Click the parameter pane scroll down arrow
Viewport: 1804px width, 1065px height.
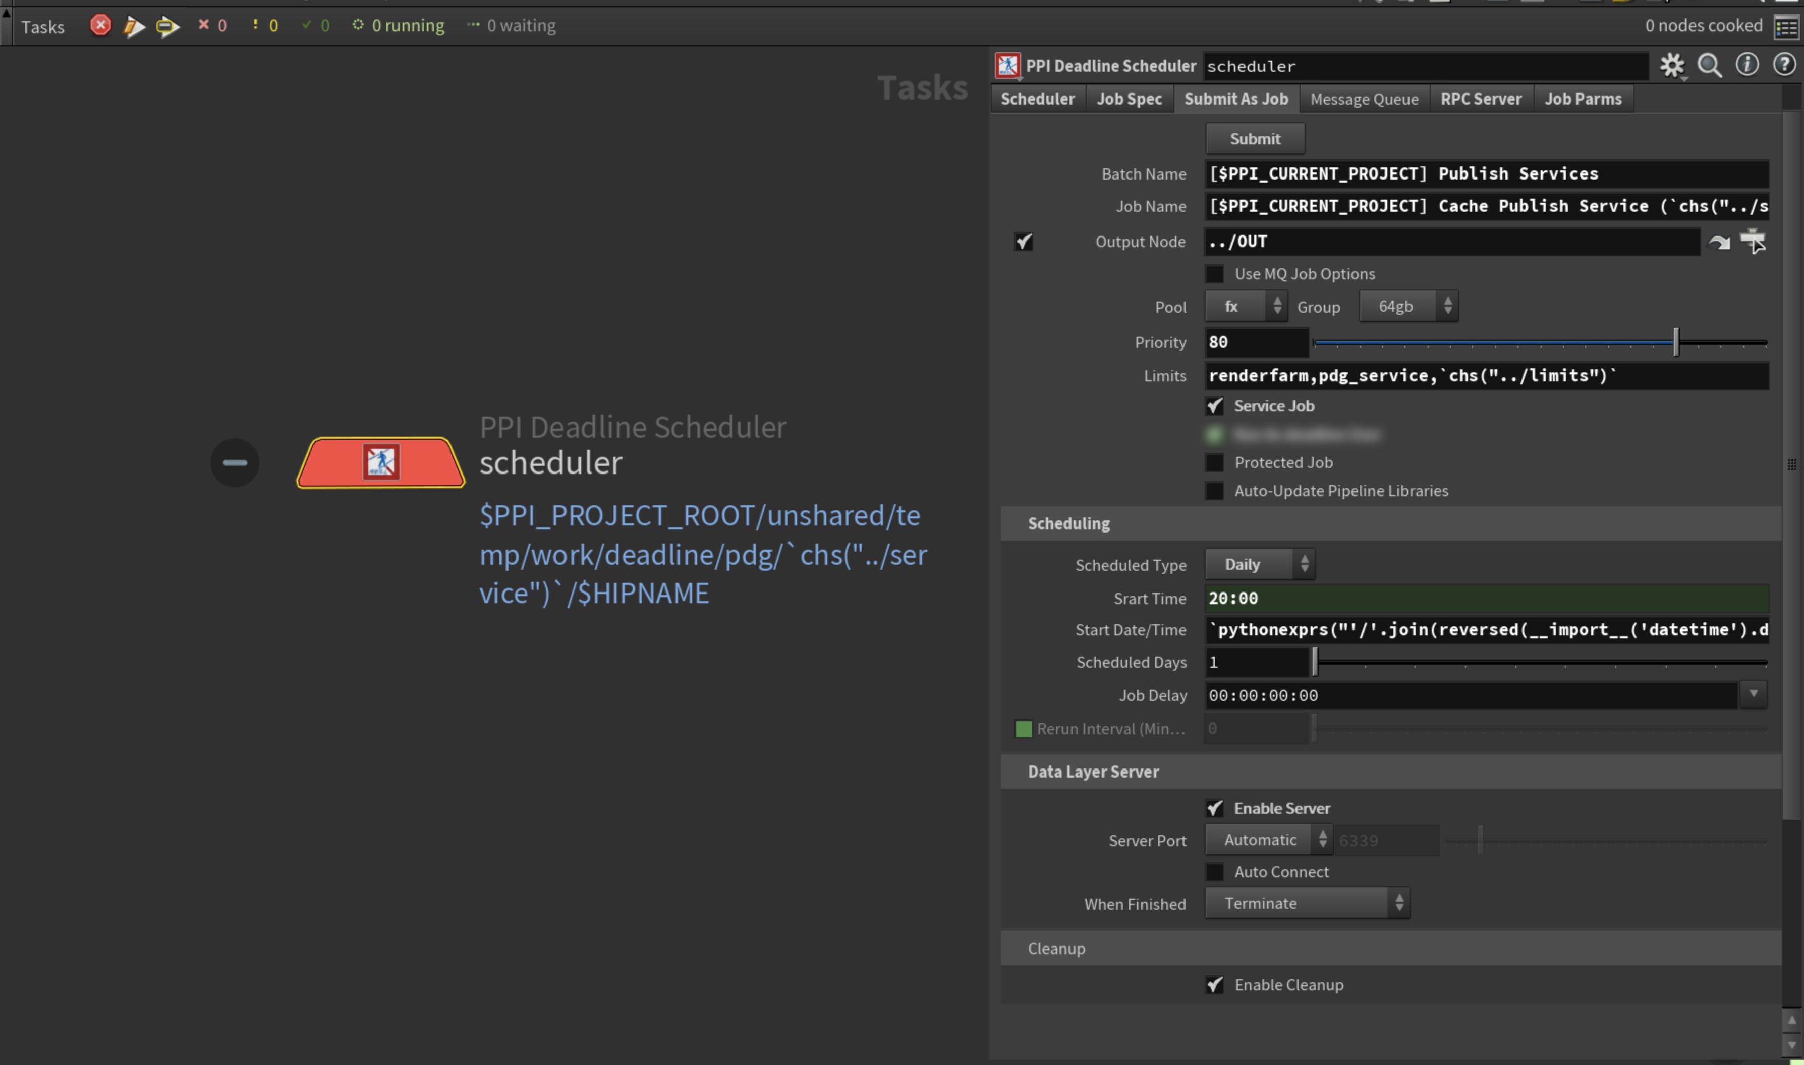(1792, 1045)
